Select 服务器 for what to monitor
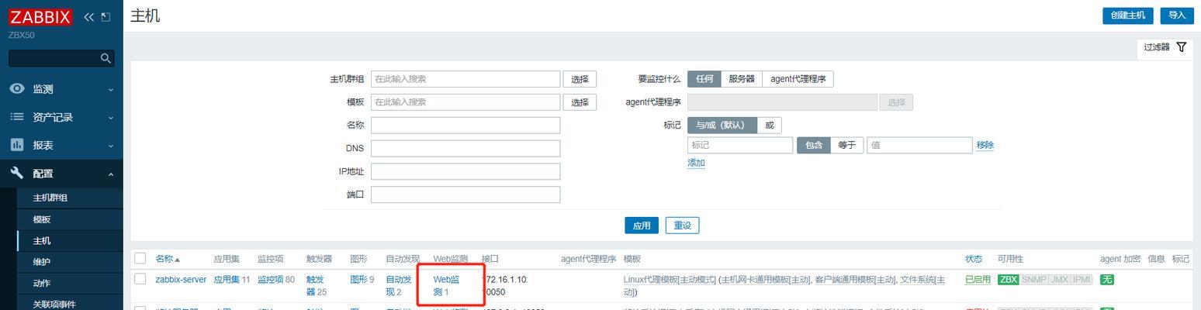1201x310 pixels. pos(742,79)
